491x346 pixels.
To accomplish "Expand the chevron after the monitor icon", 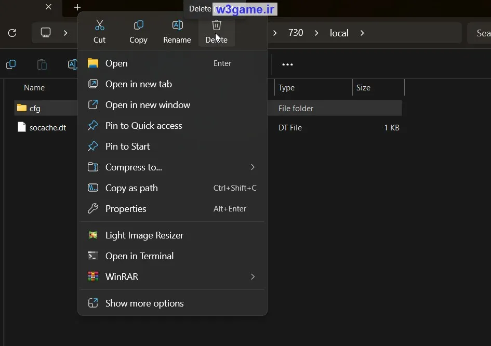I will click(x=65, y=33).
